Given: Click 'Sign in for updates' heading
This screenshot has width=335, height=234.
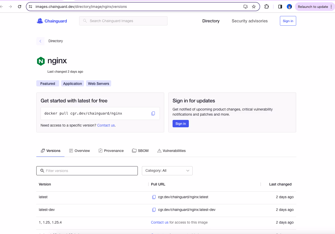Looking at the screenshot, I should pos(194,101).
